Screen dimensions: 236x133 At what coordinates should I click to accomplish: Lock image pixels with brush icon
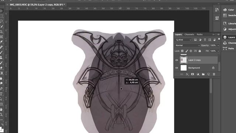click(x=187, y=51)
